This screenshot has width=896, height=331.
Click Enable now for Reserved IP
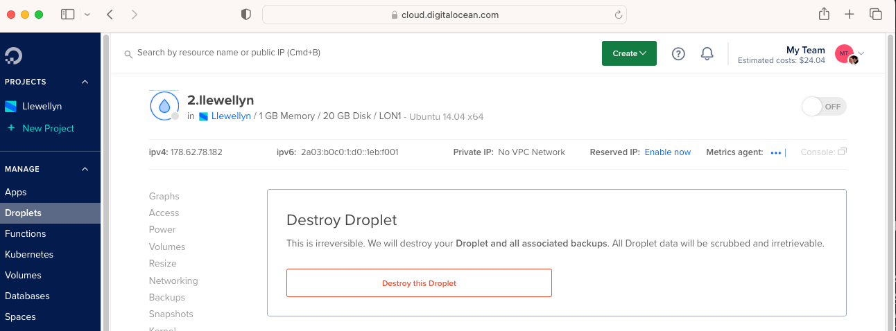[x=668, y=152]
